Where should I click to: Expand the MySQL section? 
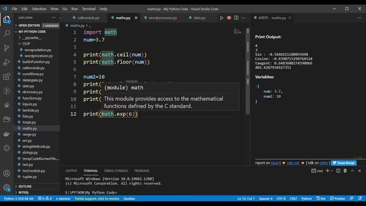pyautogui.click(x=37, y=192)
